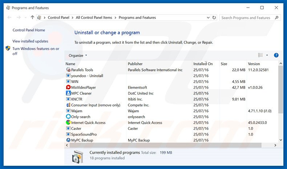Image resolution: width=287 pixels, height=169 pixels.
Task: Open Control Panel Home link
Action: [29, 30]
